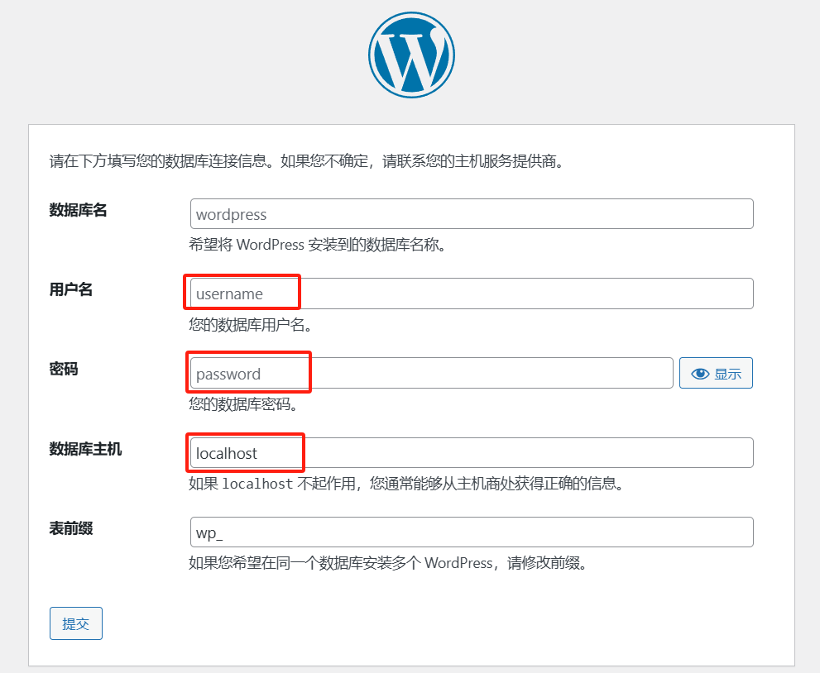Click the 数据库主机 field label
This screenshot has height=673, width=820.
pyautogui.click(x=85, y=449)
